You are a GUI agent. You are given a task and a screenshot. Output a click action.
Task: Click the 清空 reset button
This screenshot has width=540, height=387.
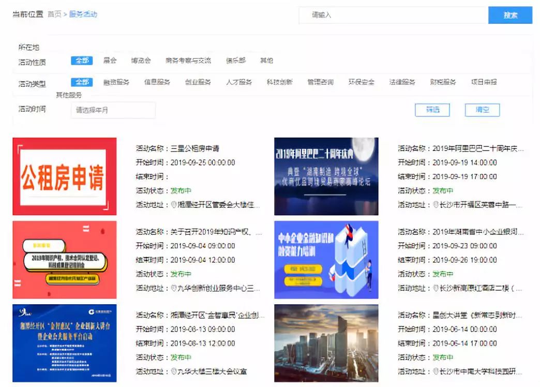pos(482,110)
